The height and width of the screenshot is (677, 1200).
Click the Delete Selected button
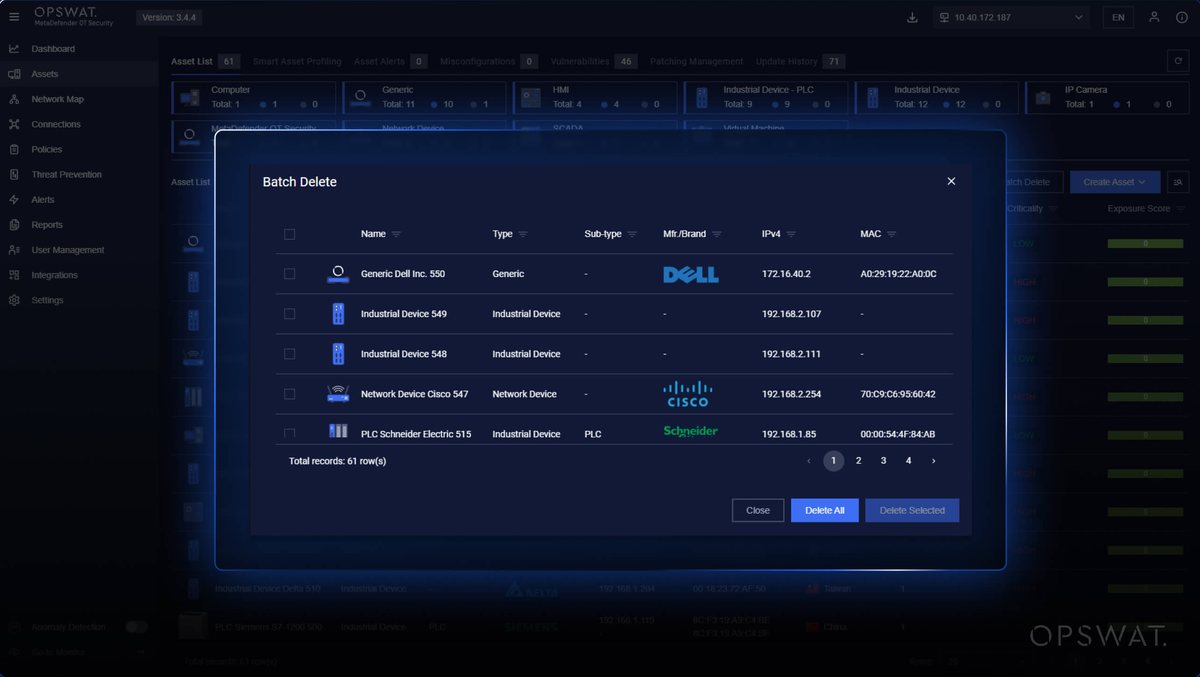pyautogui.click(x=912, y=510)
